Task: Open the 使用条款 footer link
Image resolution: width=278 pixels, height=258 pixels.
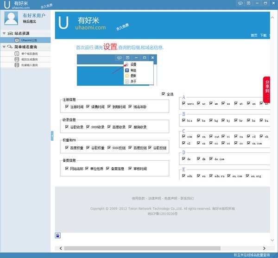Action: pyautogui.click(x=138, y=198)
